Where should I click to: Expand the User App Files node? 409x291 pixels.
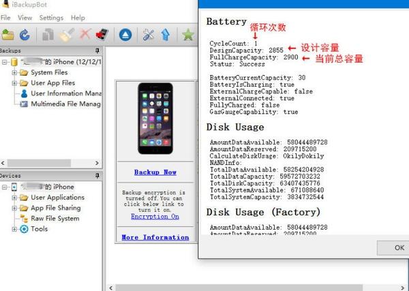(14, 83)
